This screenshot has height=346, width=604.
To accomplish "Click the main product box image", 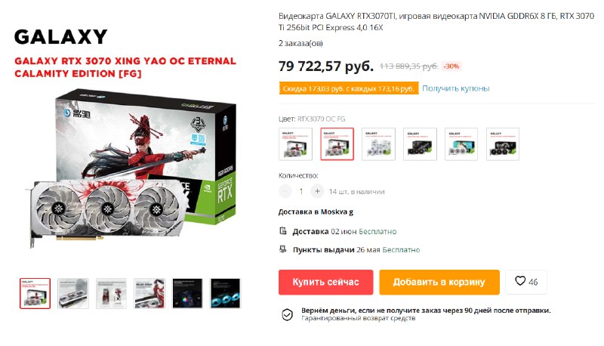I will tap(131, 168).
